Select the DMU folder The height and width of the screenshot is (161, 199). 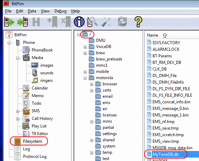point(101,40)
